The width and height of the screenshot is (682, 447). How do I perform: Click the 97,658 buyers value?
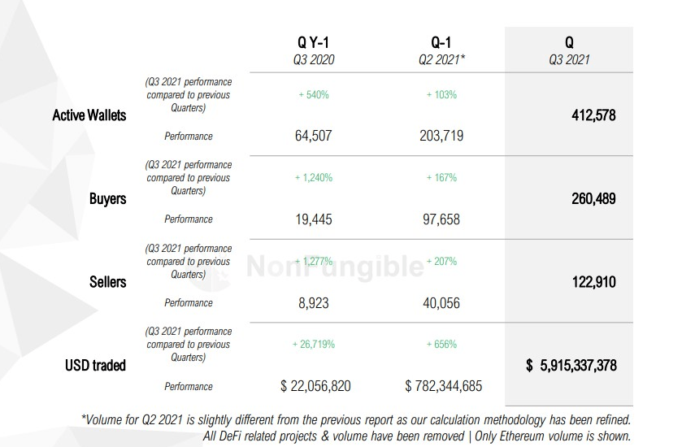click(441, 219)
